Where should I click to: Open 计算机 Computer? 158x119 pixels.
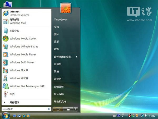point(58,64)
